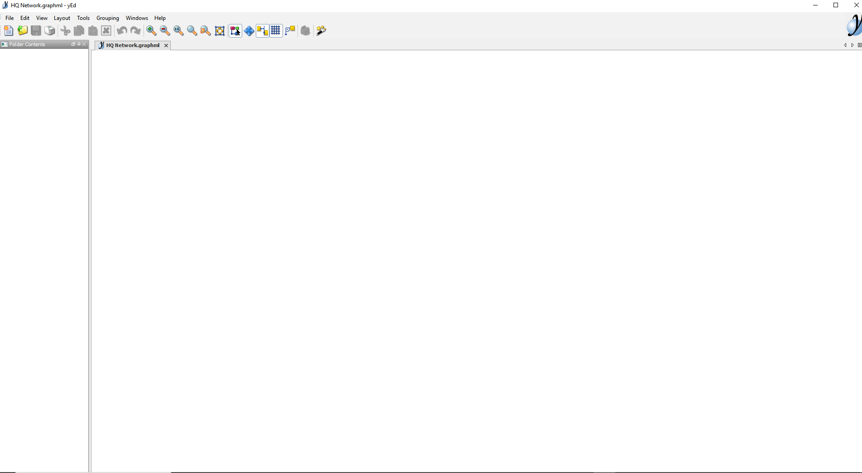Click the Cut scissors icon
Viewport: 862px width, 473px height.
tap(66, 31)
